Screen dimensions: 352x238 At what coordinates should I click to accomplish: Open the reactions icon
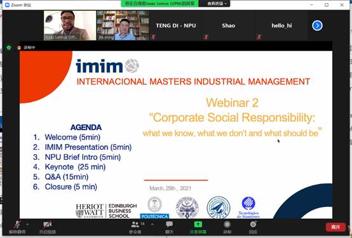253,227
